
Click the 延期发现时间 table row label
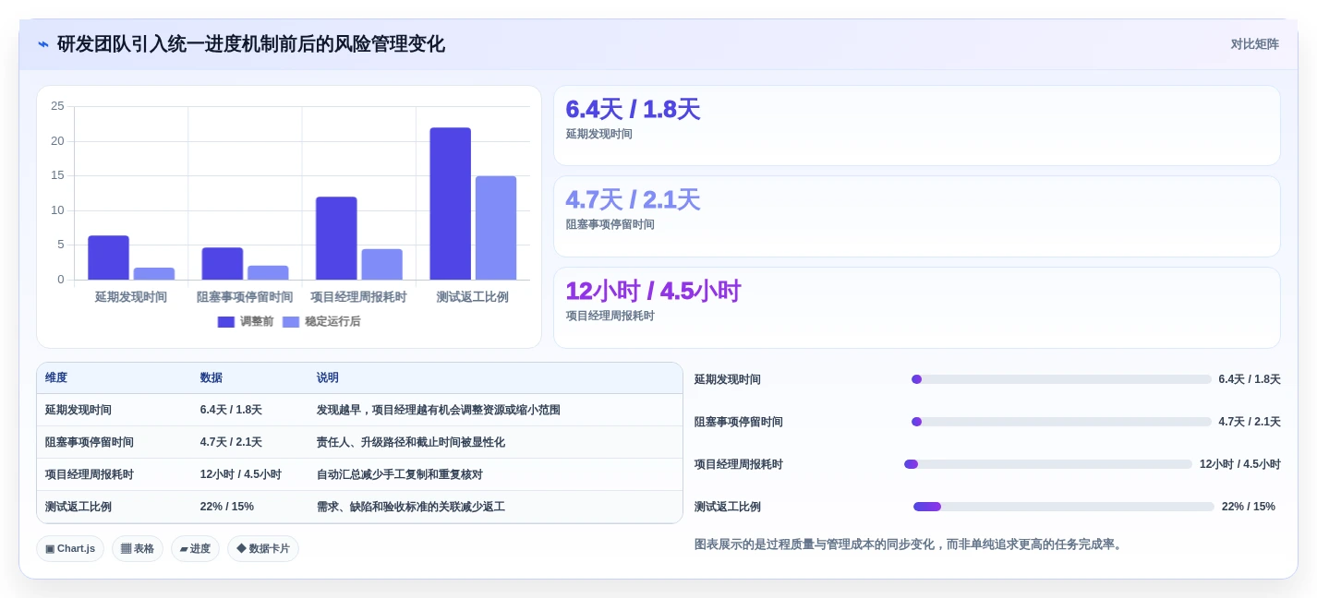tap(79, 410)
